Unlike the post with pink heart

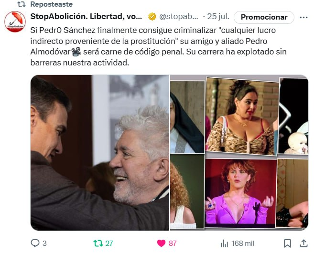tap(161, 243)
